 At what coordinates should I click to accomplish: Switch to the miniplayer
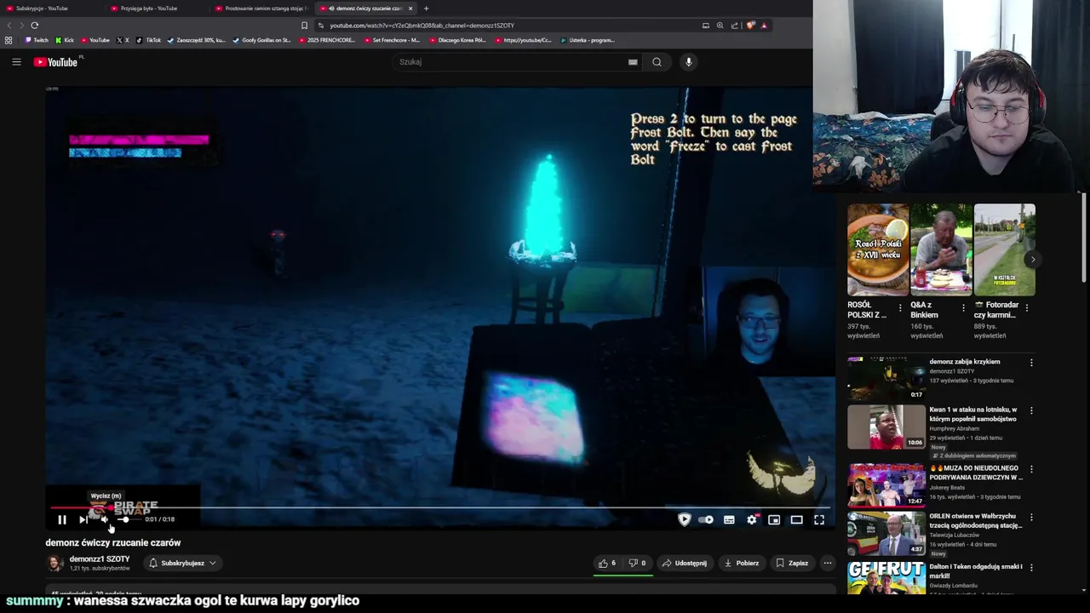coord(774,519)
